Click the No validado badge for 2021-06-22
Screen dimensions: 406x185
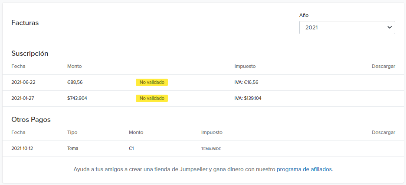152,82
